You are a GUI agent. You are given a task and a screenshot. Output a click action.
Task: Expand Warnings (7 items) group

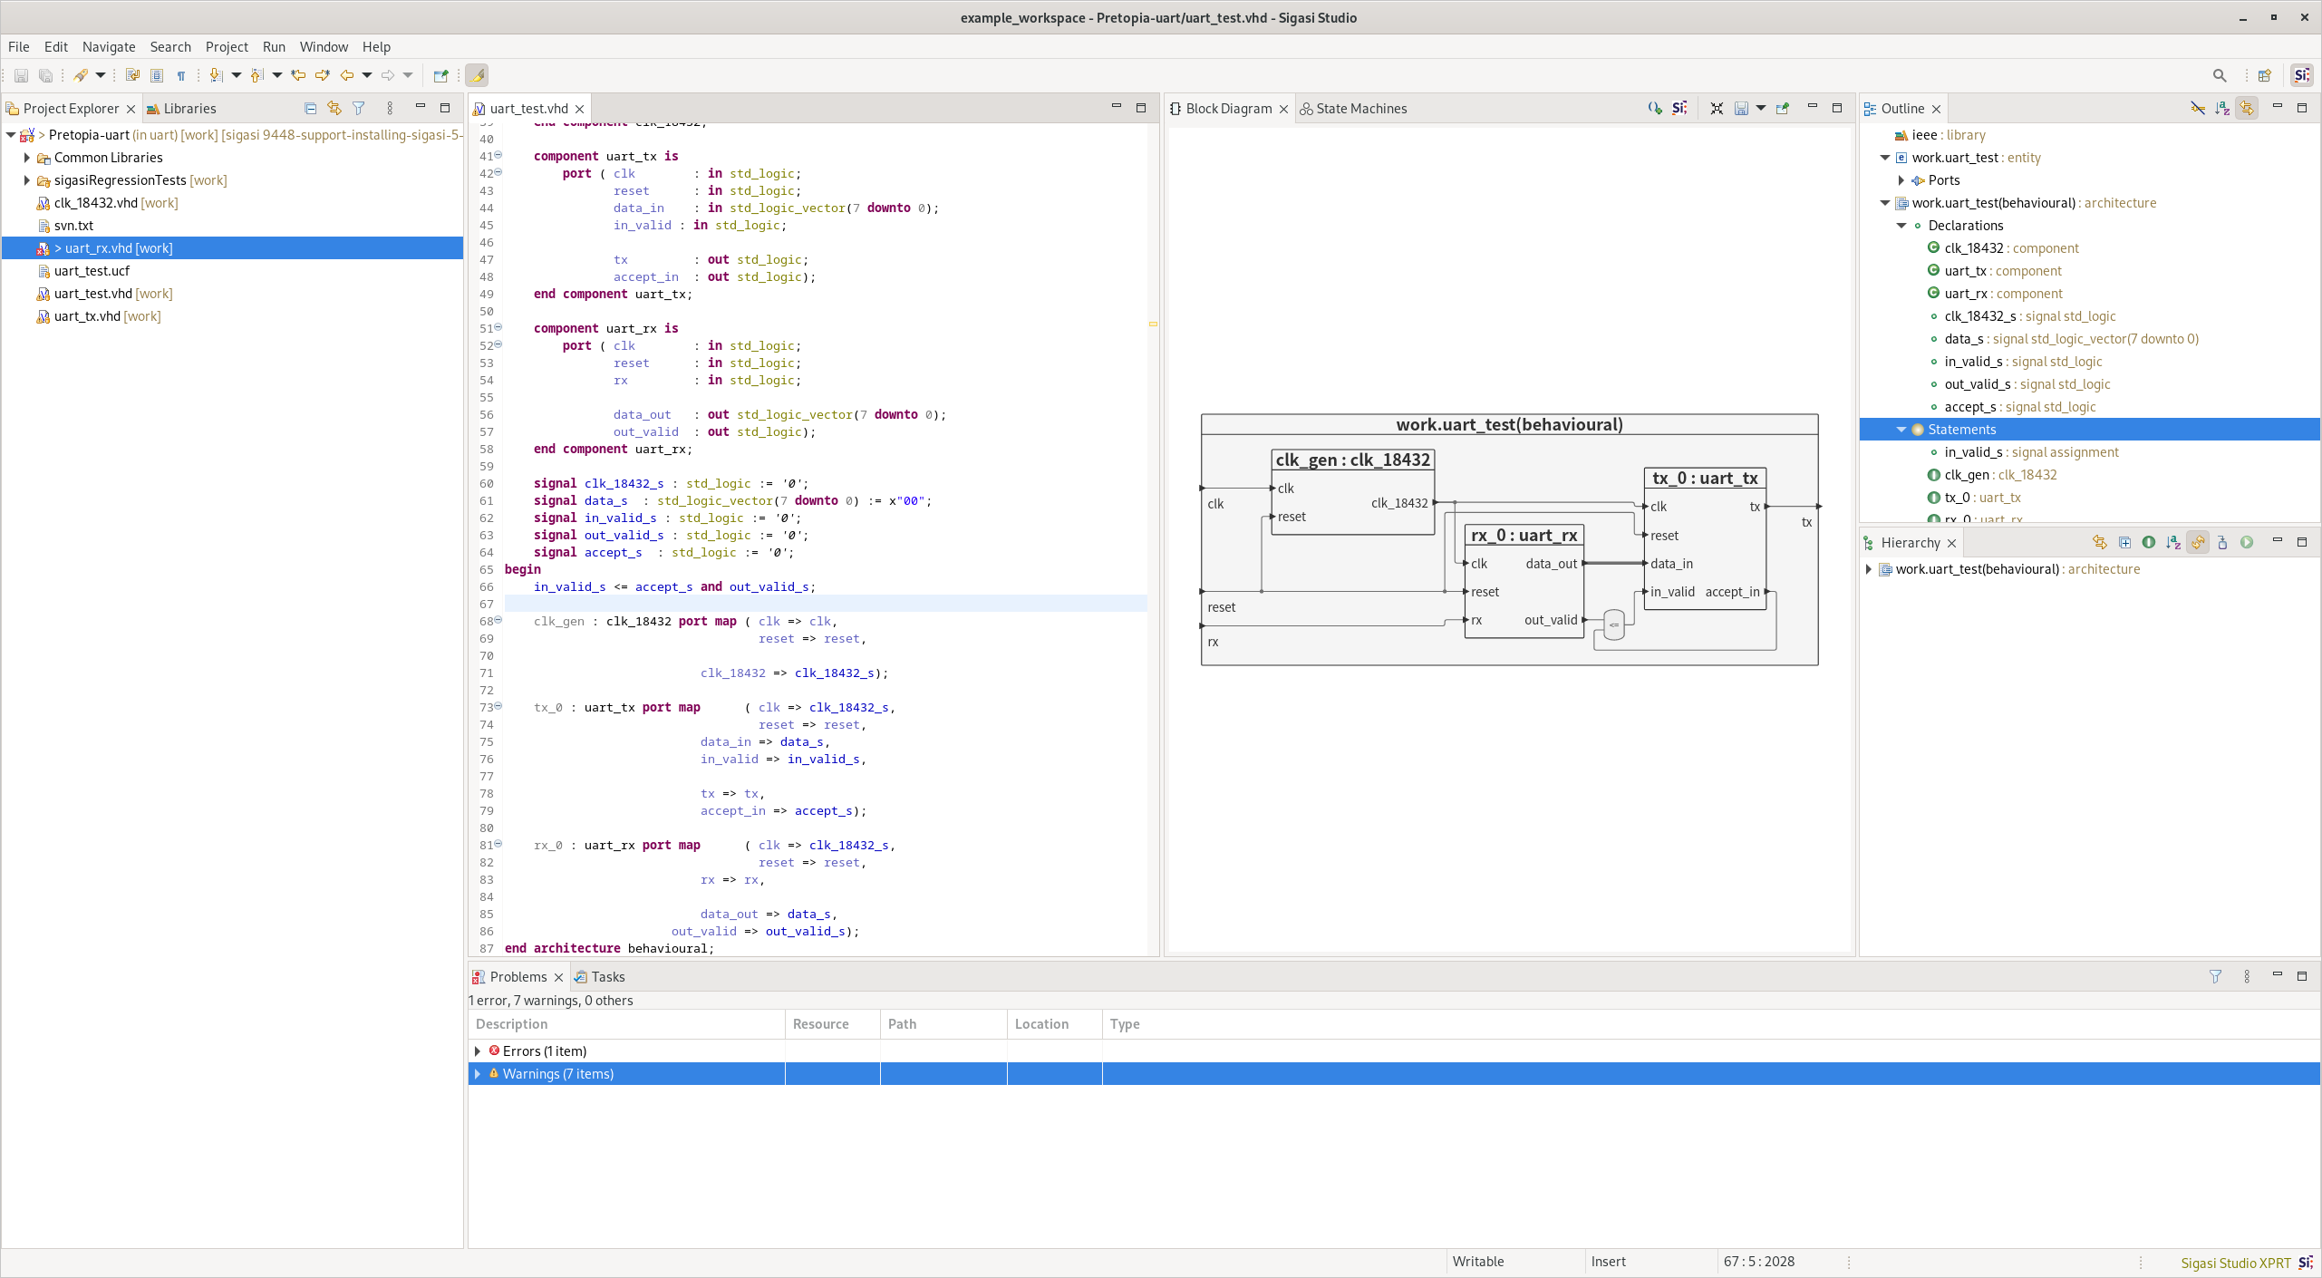pos(478,1074)
